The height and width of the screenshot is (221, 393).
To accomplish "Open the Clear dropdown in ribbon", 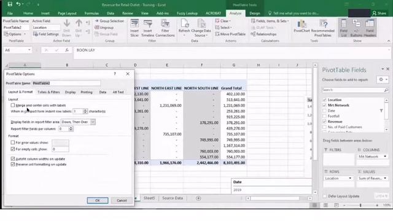I will pyautogui.click(x=223, y=21).
